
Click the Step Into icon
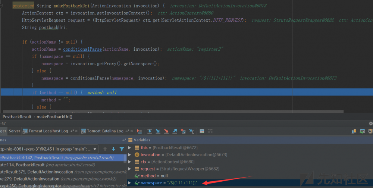click(x=158, y=131)
